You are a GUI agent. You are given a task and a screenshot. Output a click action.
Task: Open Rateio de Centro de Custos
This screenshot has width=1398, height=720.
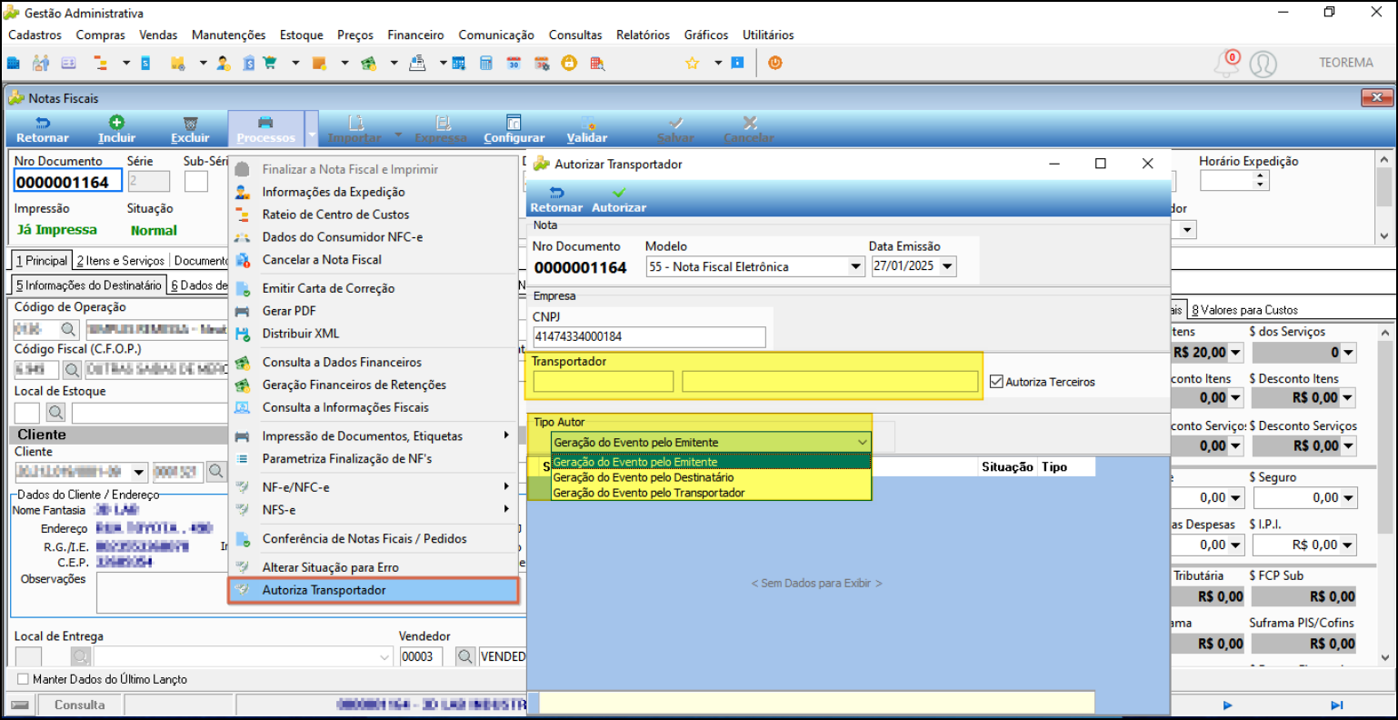coord(373,215)
